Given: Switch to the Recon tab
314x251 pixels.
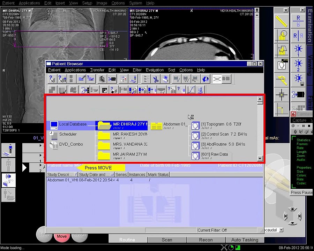Looking at the screenshot, I should pyautogui.click(x=205, y=239).
